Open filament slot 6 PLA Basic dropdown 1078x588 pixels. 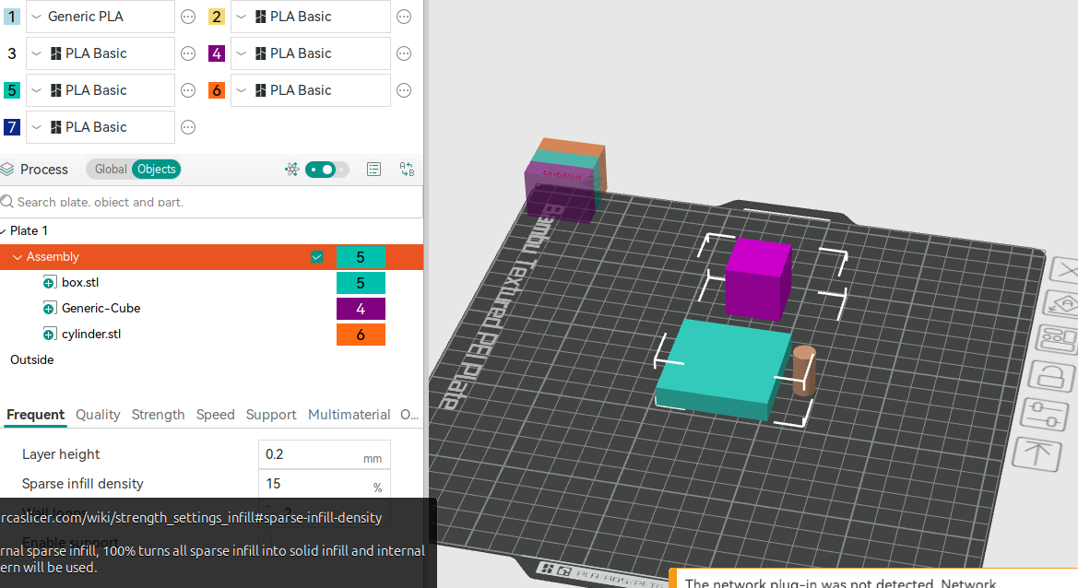coord(311,90)
